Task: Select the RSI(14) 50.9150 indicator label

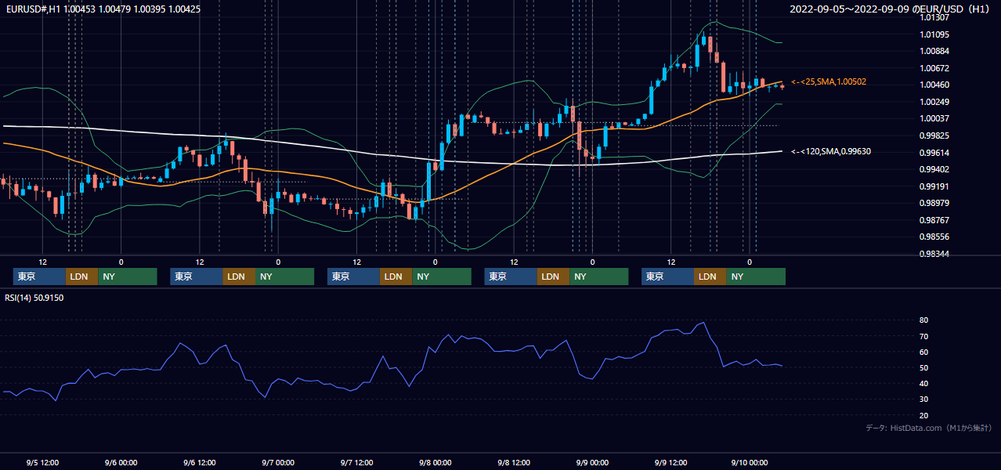Action: (x=34, y=298)
